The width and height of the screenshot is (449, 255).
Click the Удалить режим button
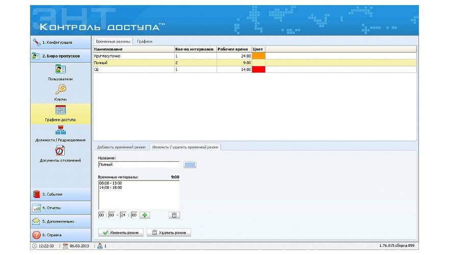click(168, 233)
